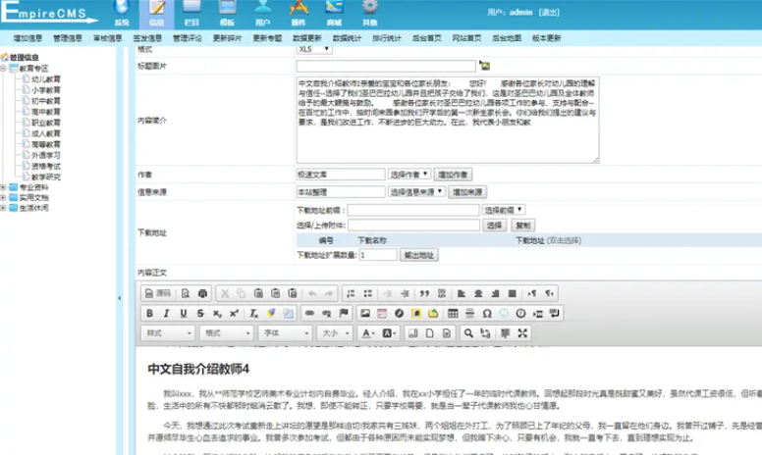Toggle 源码 source code view
The height and width of the screenshot is (455, 762).
[x=157, y=293]
